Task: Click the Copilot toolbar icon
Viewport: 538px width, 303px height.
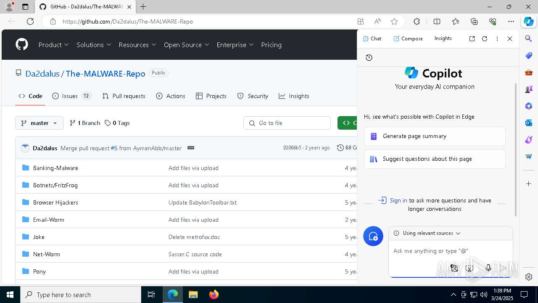Action: coord(529,21)
